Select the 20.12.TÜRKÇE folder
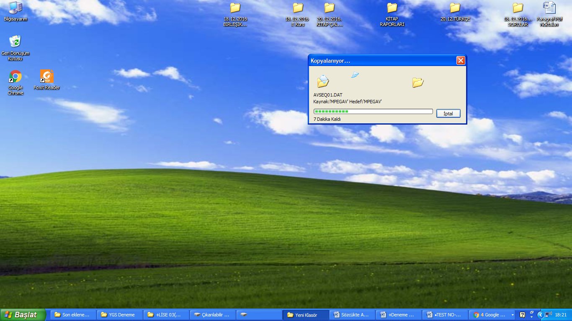 click(x=455, y=8)
